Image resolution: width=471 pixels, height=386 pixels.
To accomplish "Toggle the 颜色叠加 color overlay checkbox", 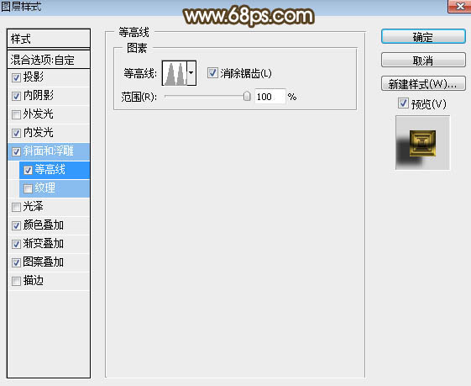I will click(16, 225).
